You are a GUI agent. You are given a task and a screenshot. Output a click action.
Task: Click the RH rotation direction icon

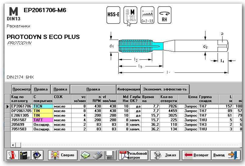point(164,15)
